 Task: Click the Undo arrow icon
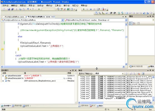click(x=28, y=9)
